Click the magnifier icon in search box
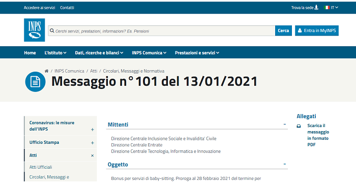Screen dimensions: 356x188 point(52,30)
